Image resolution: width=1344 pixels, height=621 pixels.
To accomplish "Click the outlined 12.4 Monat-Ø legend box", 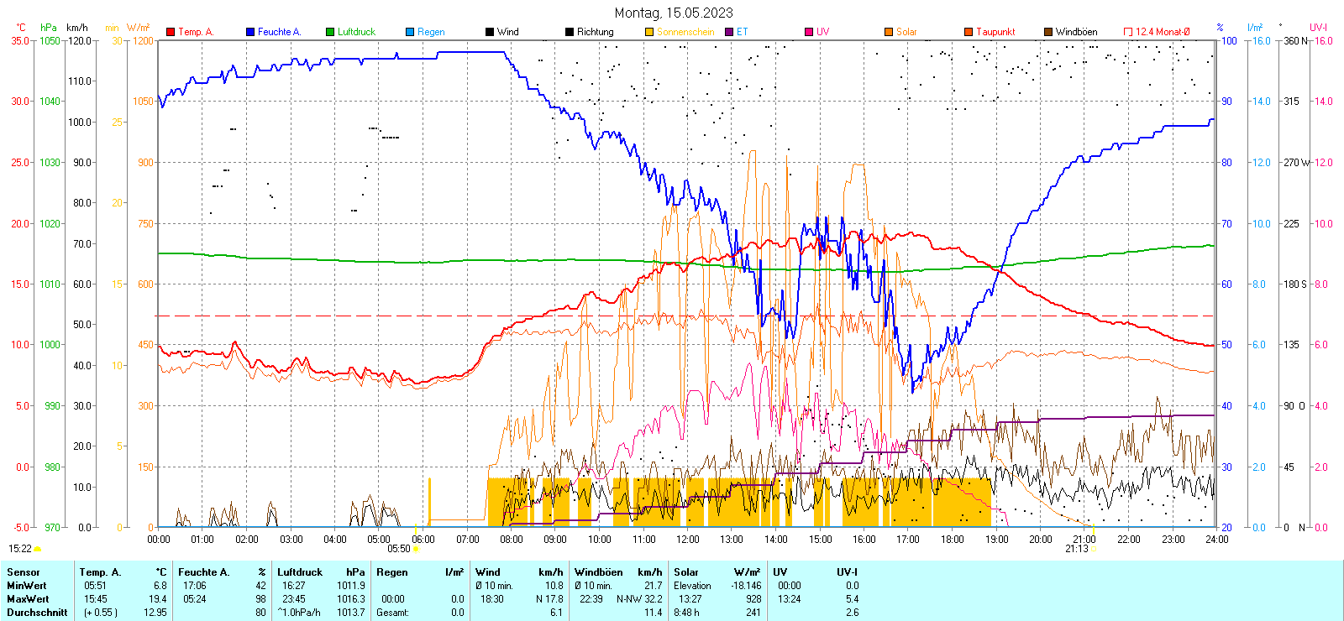I will point(1128,32).
